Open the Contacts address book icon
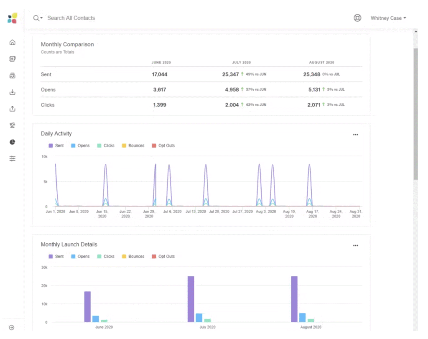The height and width of the screenshot is (339, 428). pyautogui.click(x=13, y=59)
